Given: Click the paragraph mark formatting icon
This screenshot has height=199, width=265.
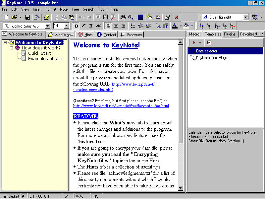Looking at the screenshot, I should pos(166,26).
